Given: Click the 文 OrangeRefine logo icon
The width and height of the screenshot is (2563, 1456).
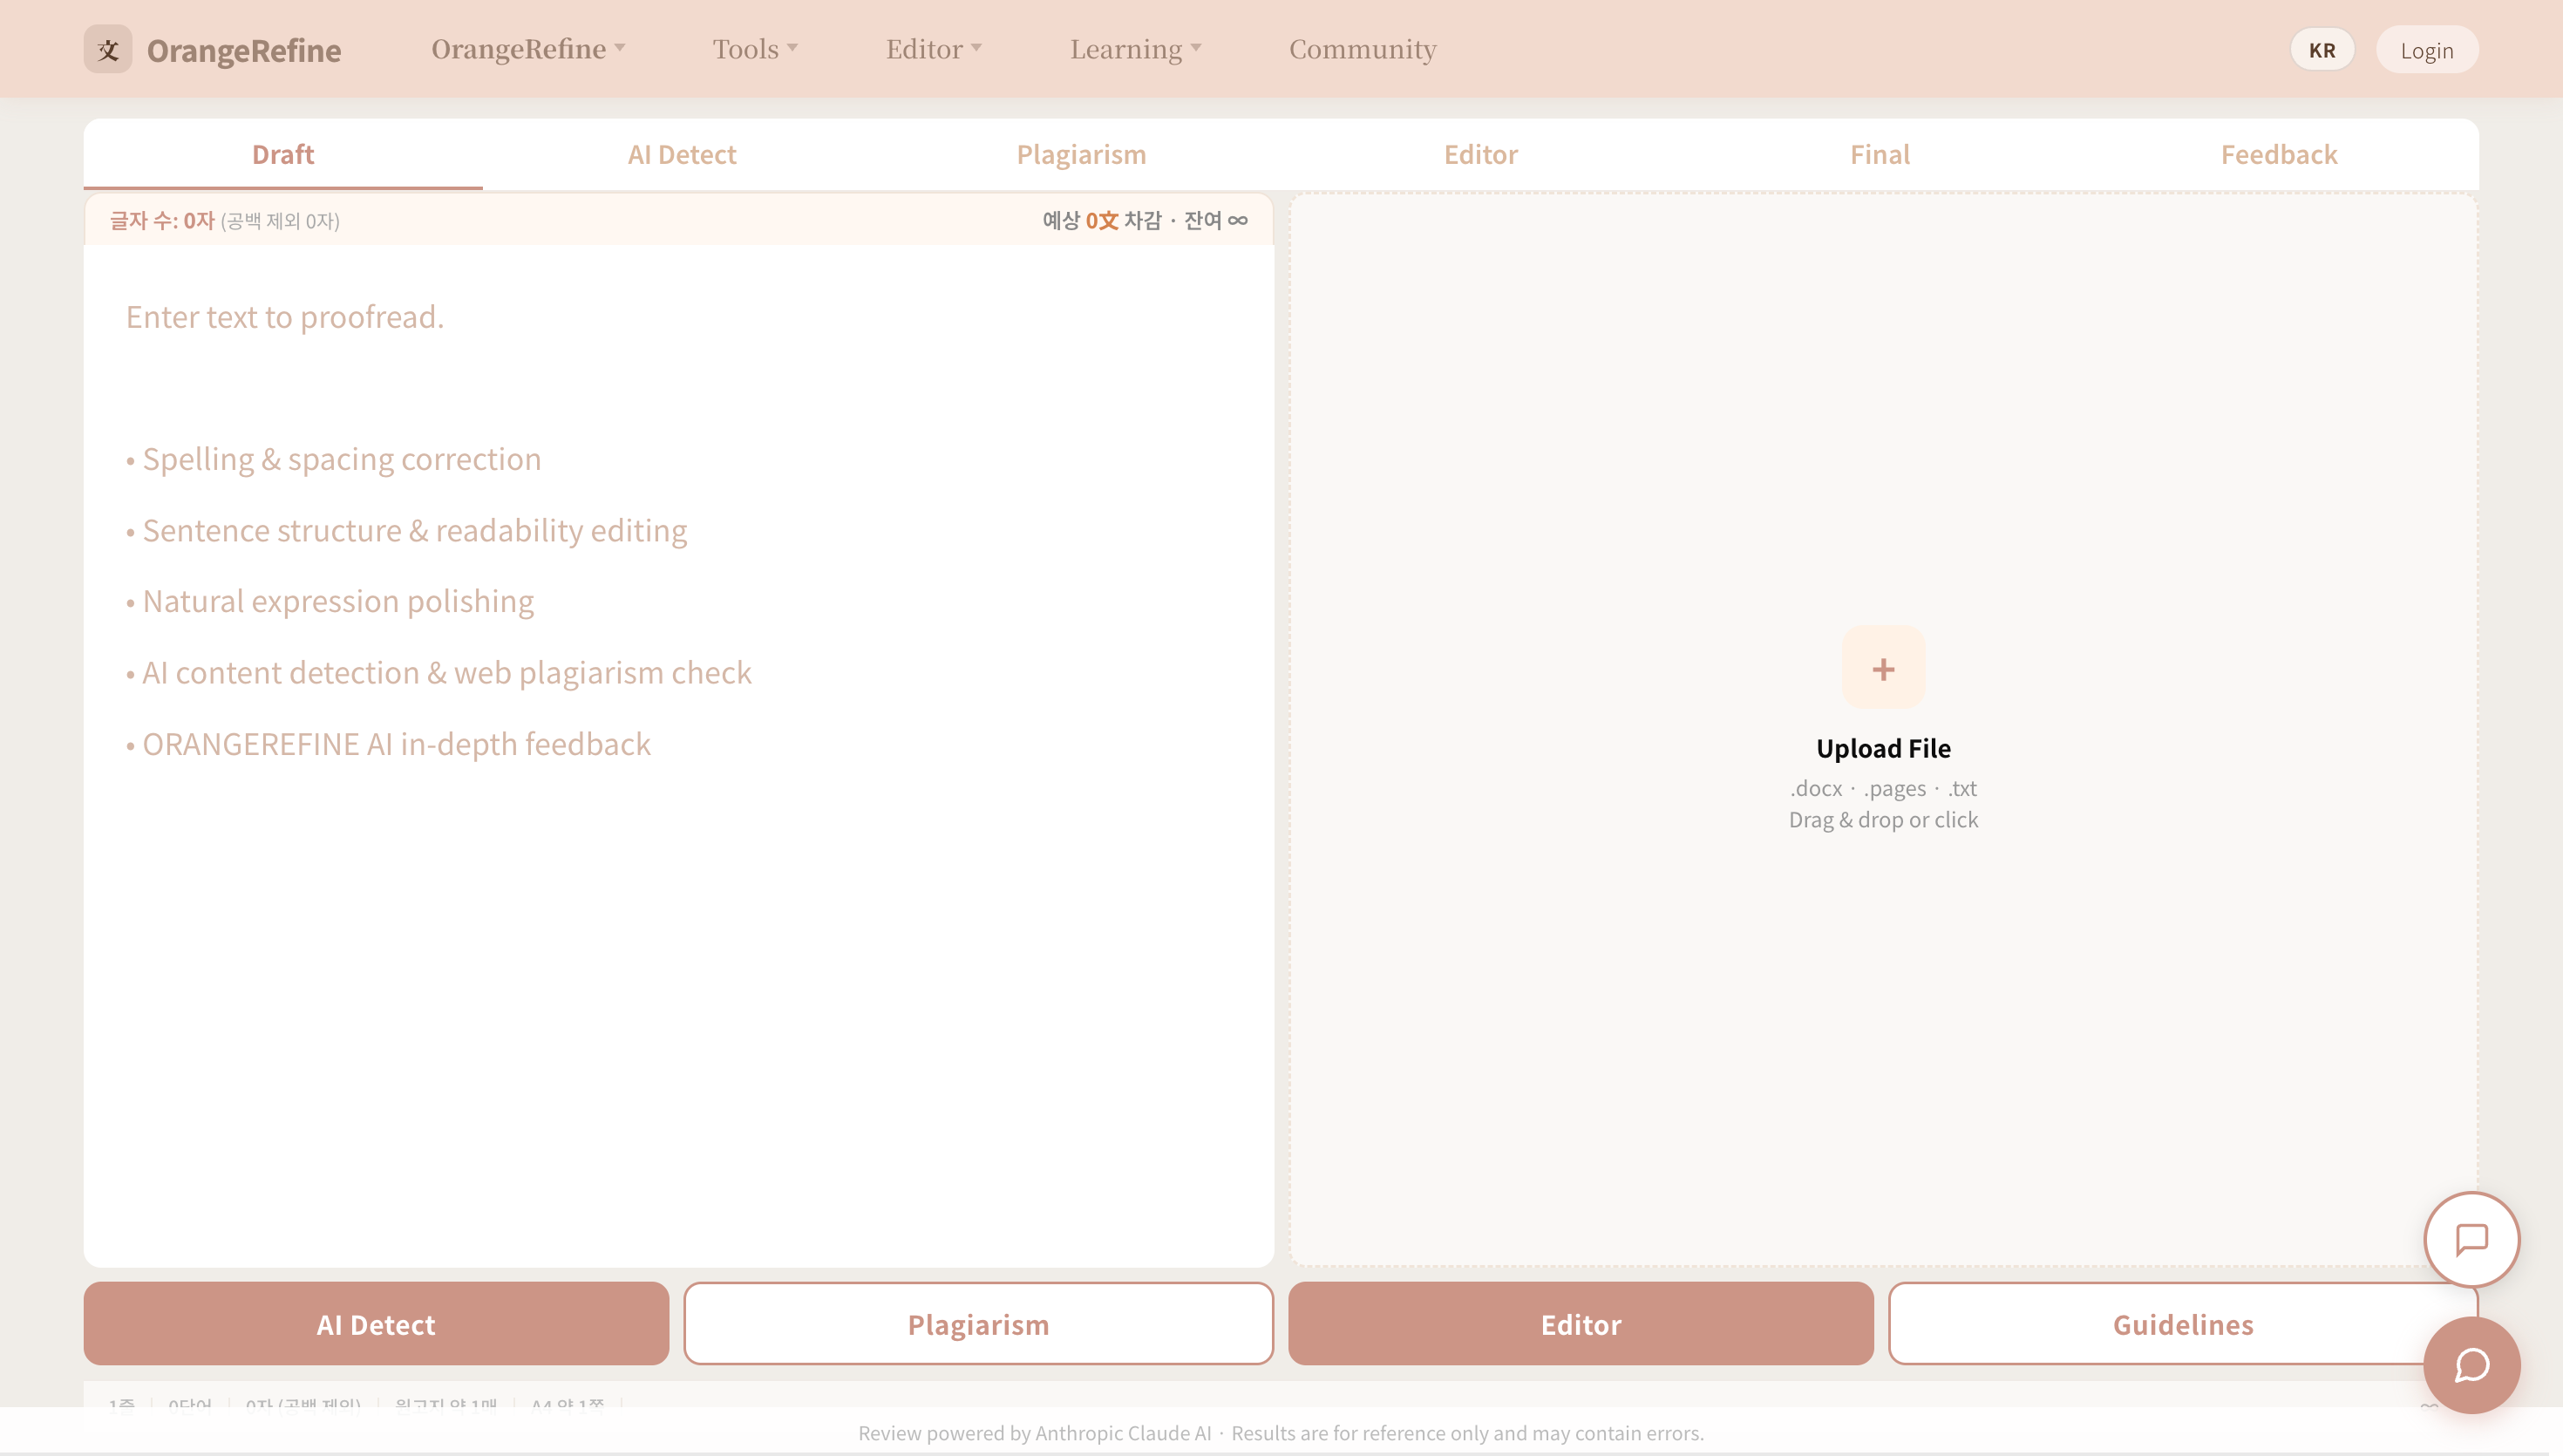Looking at the screenshot, I should point(108,48).
